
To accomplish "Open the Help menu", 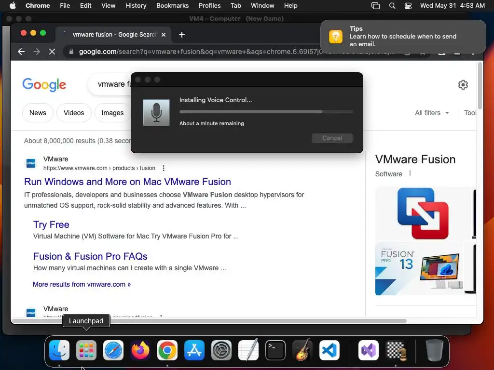I will 290,6.
